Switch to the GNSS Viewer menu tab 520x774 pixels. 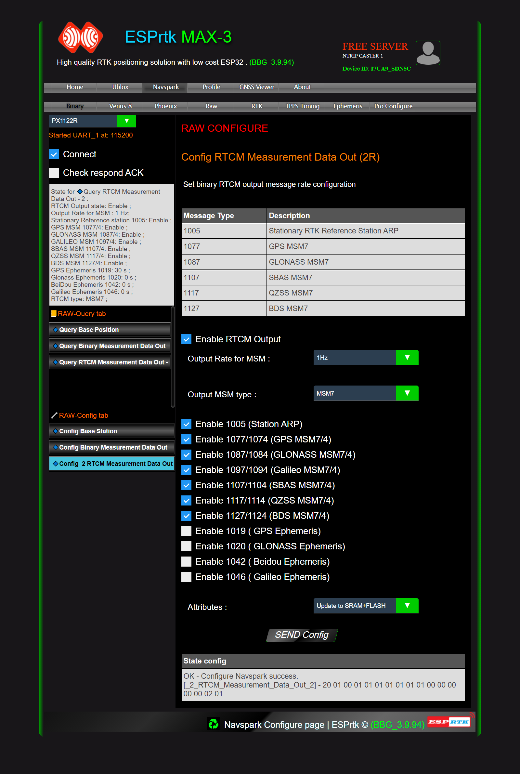[256, 87]
